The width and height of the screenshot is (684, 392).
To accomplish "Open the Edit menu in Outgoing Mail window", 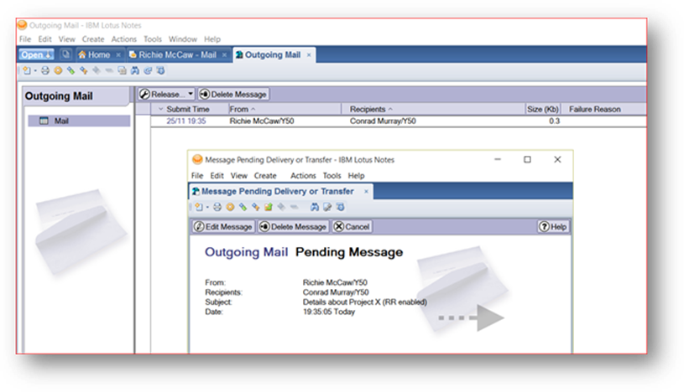I will [45, 39].
